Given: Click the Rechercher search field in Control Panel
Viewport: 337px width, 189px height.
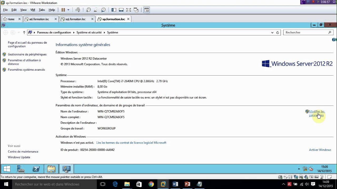Looking at the screenshot, I should click(308, 33).
